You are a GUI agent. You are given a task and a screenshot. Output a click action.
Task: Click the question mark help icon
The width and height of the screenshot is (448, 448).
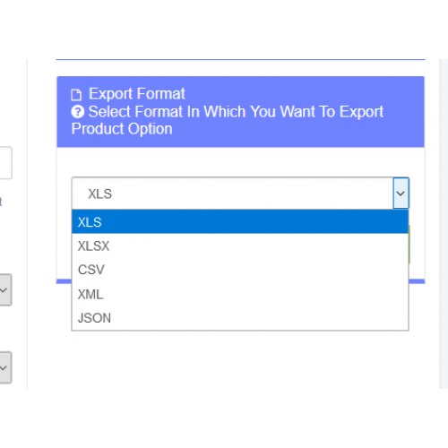coord(78,112)
